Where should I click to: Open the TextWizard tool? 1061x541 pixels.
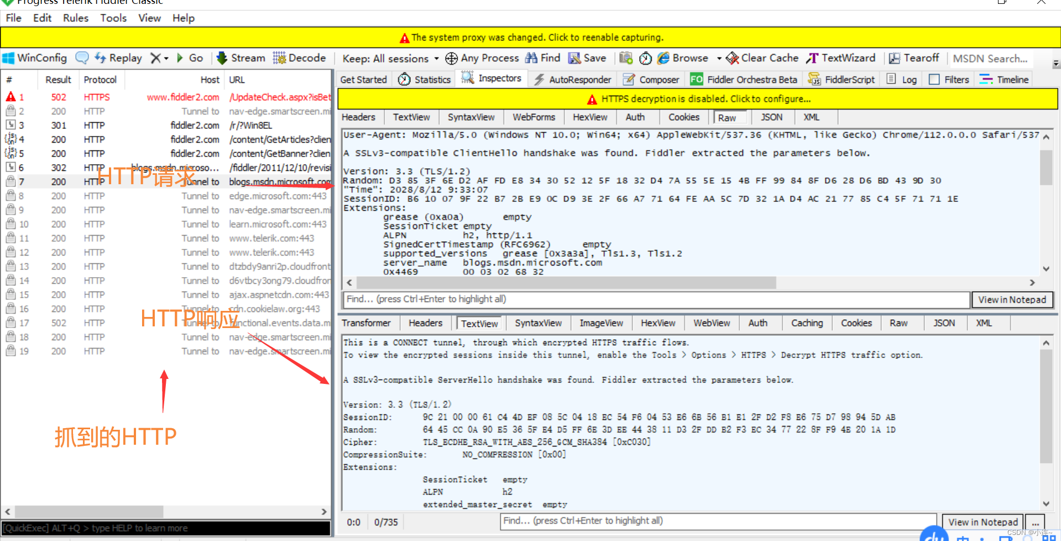841,58
